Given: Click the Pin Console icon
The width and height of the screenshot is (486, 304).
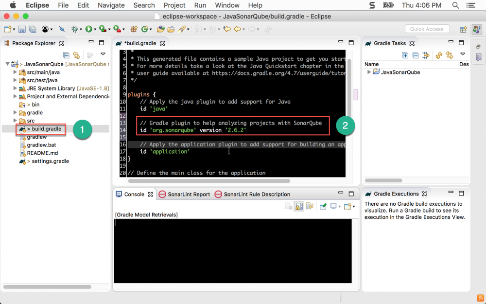Looking at the screenshot, I should coord(323,206).
